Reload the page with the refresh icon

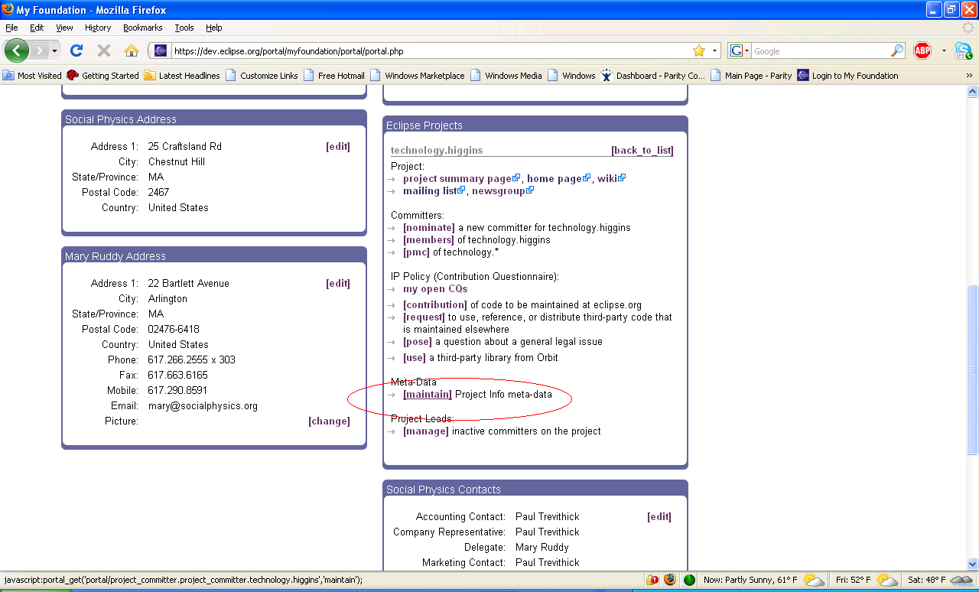tap(76, 51)
